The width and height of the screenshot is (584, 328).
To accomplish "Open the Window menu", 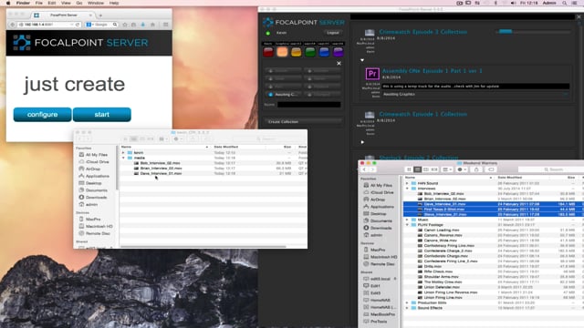I will (x=96, y=3).
